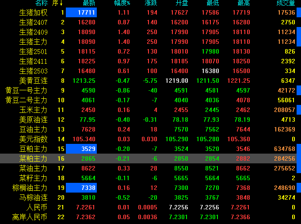Screen dimensions: 301x224
Task: Click the 8662 high price of 菜油主力
Action: click(243, 168)
